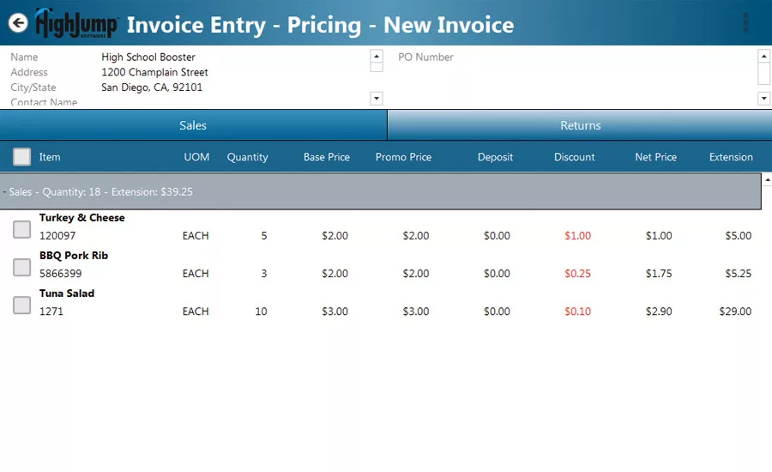The width and height of the screenshot is (772, 472).
Task: Switch to the Returns tab
Action: point(580,125)
